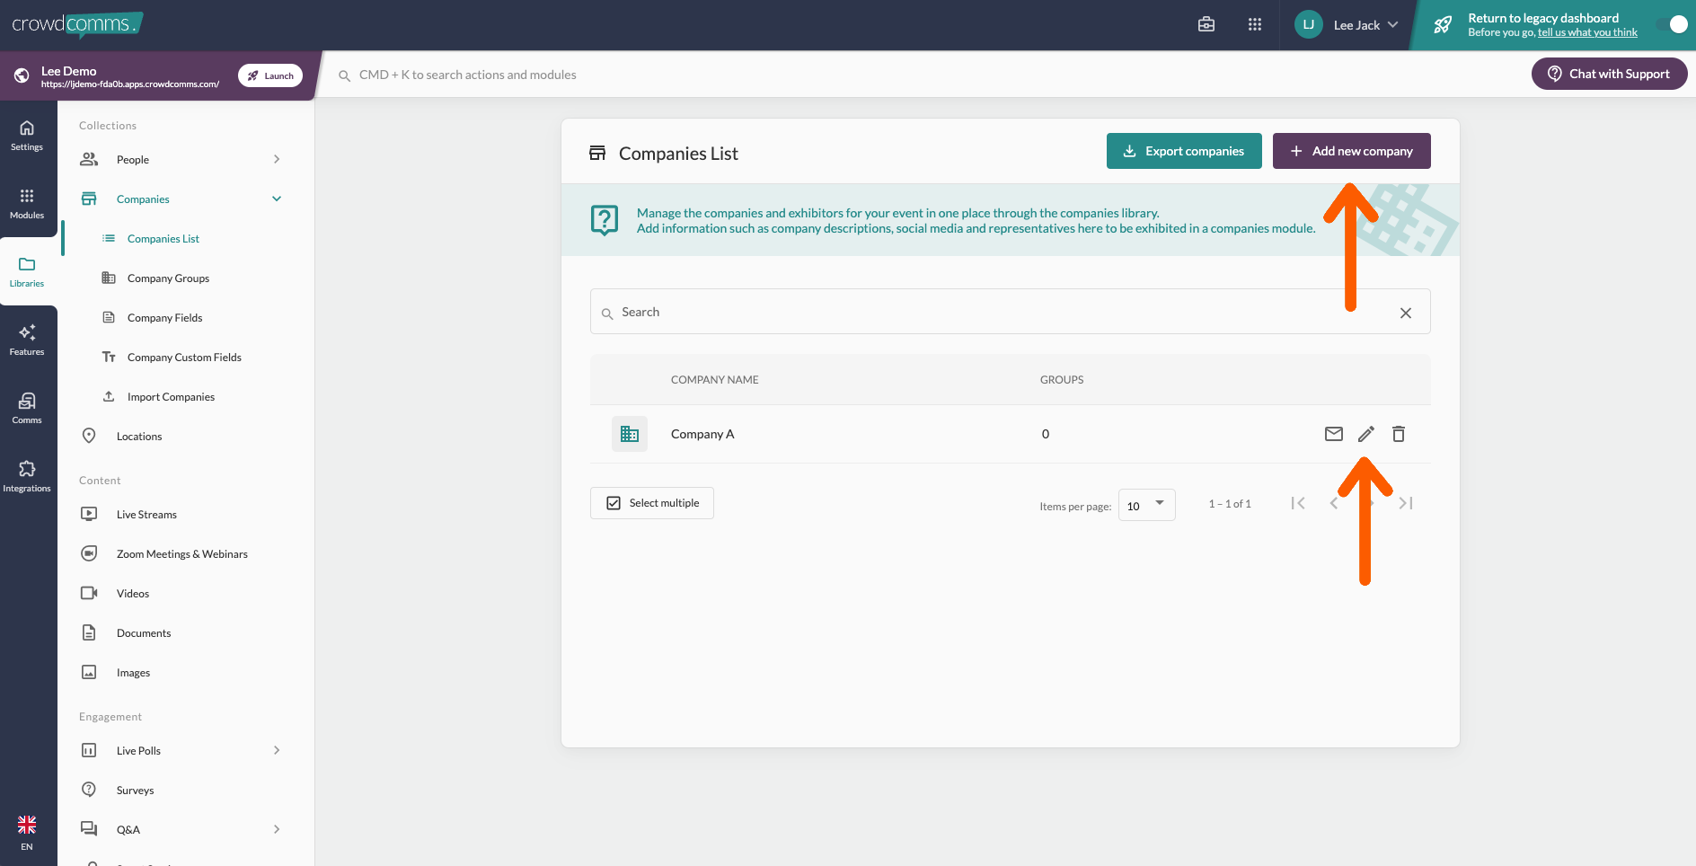The height and width of the screenshot is (866, 1696).
Task: Expand the People collection chevron
Action: click(x=277, y=160)
